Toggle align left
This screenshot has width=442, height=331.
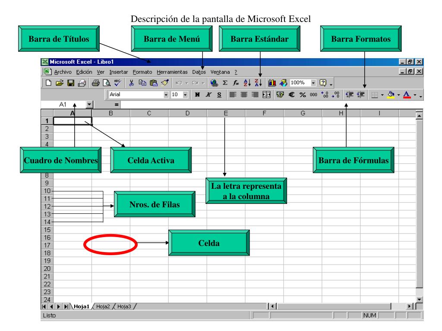233,94
